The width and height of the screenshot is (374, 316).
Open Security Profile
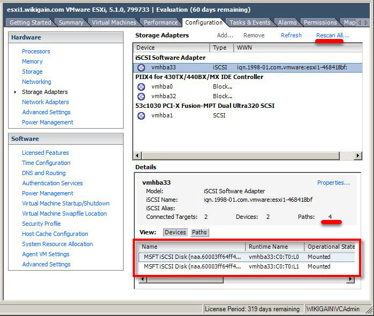click(41, 224)
